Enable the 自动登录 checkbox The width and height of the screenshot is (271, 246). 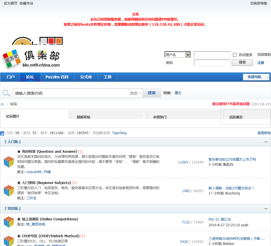click(235, 55)
